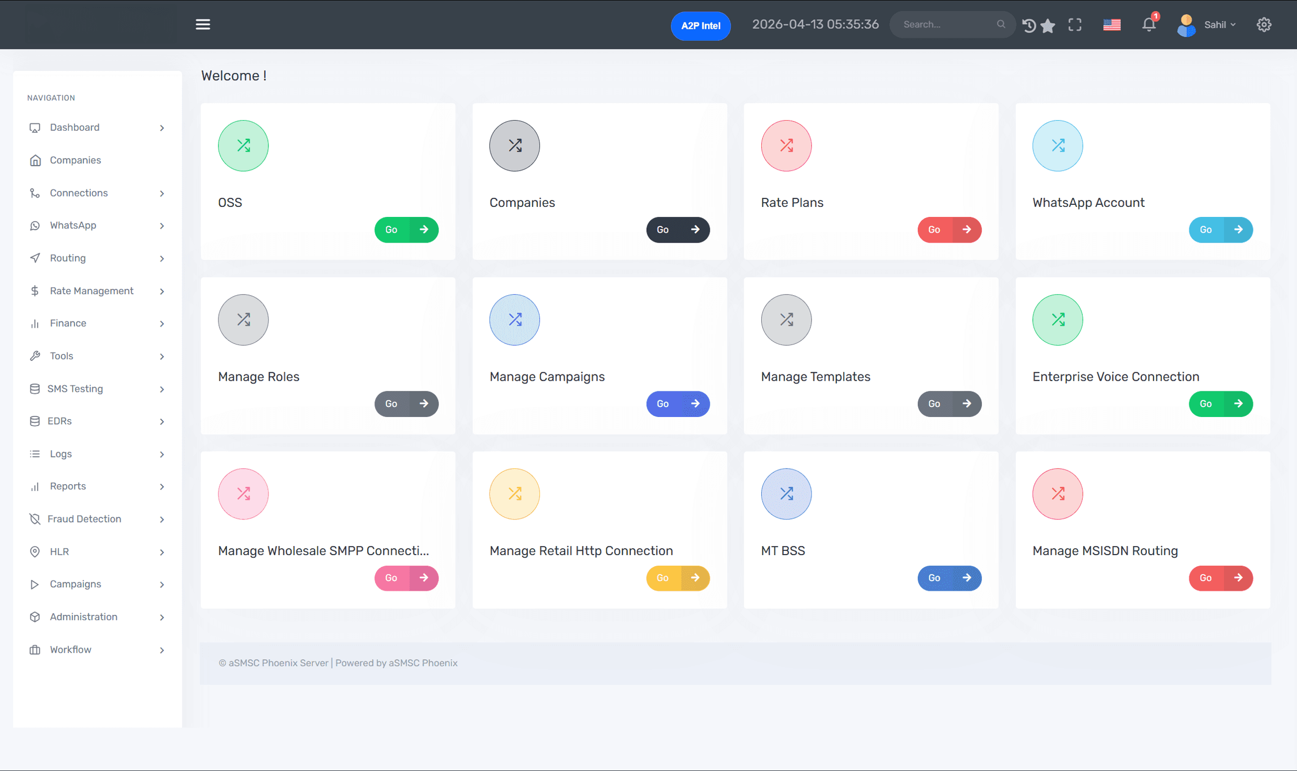Click the user avatar picture

[x=1186, y=25]
